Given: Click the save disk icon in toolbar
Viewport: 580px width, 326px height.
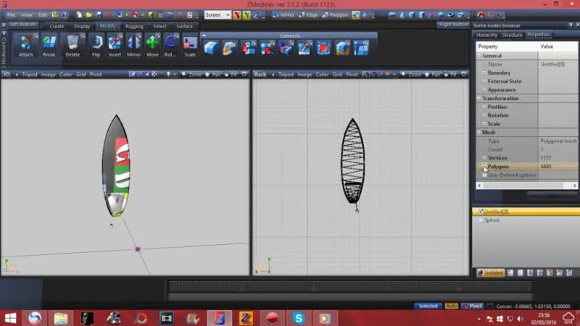Looking at the screenshot, I should (x=99, y=14).
